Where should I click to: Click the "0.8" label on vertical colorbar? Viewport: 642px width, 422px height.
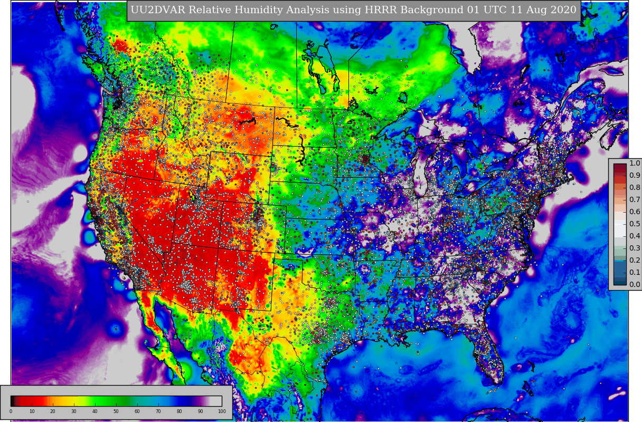point(635,188)
